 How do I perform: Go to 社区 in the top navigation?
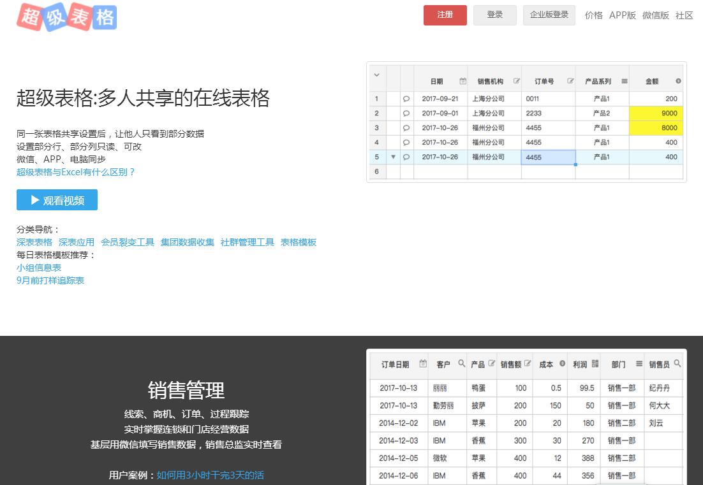684,15
